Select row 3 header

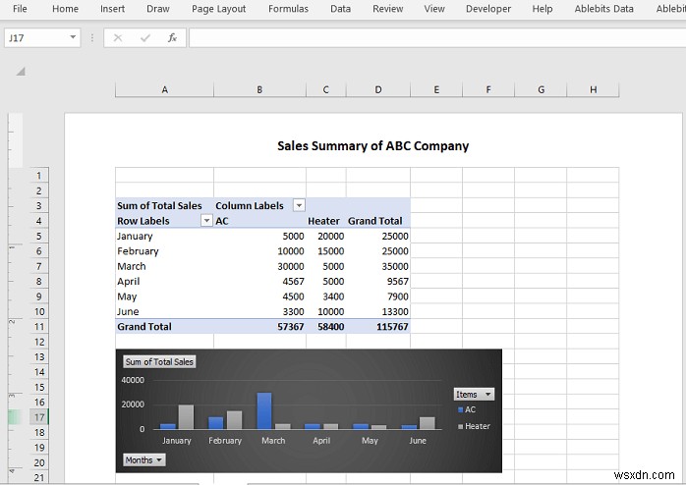[x=39, y=206]
